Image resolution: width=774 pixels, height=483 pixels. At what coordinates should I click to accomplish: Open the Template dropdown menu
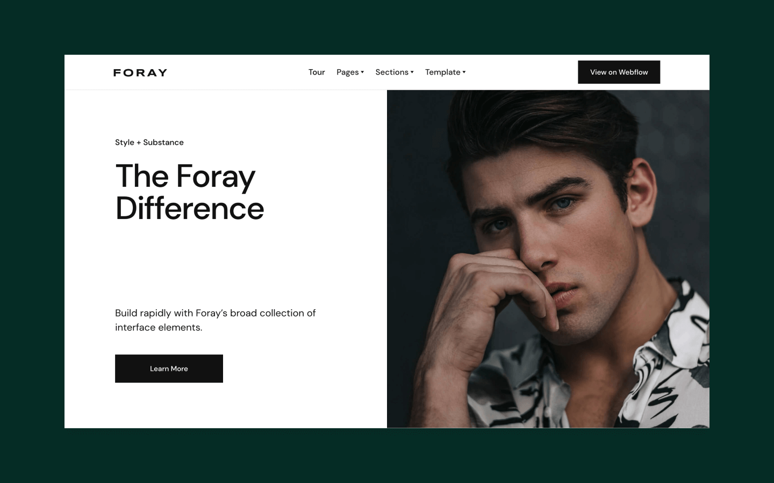coord(445,72)
